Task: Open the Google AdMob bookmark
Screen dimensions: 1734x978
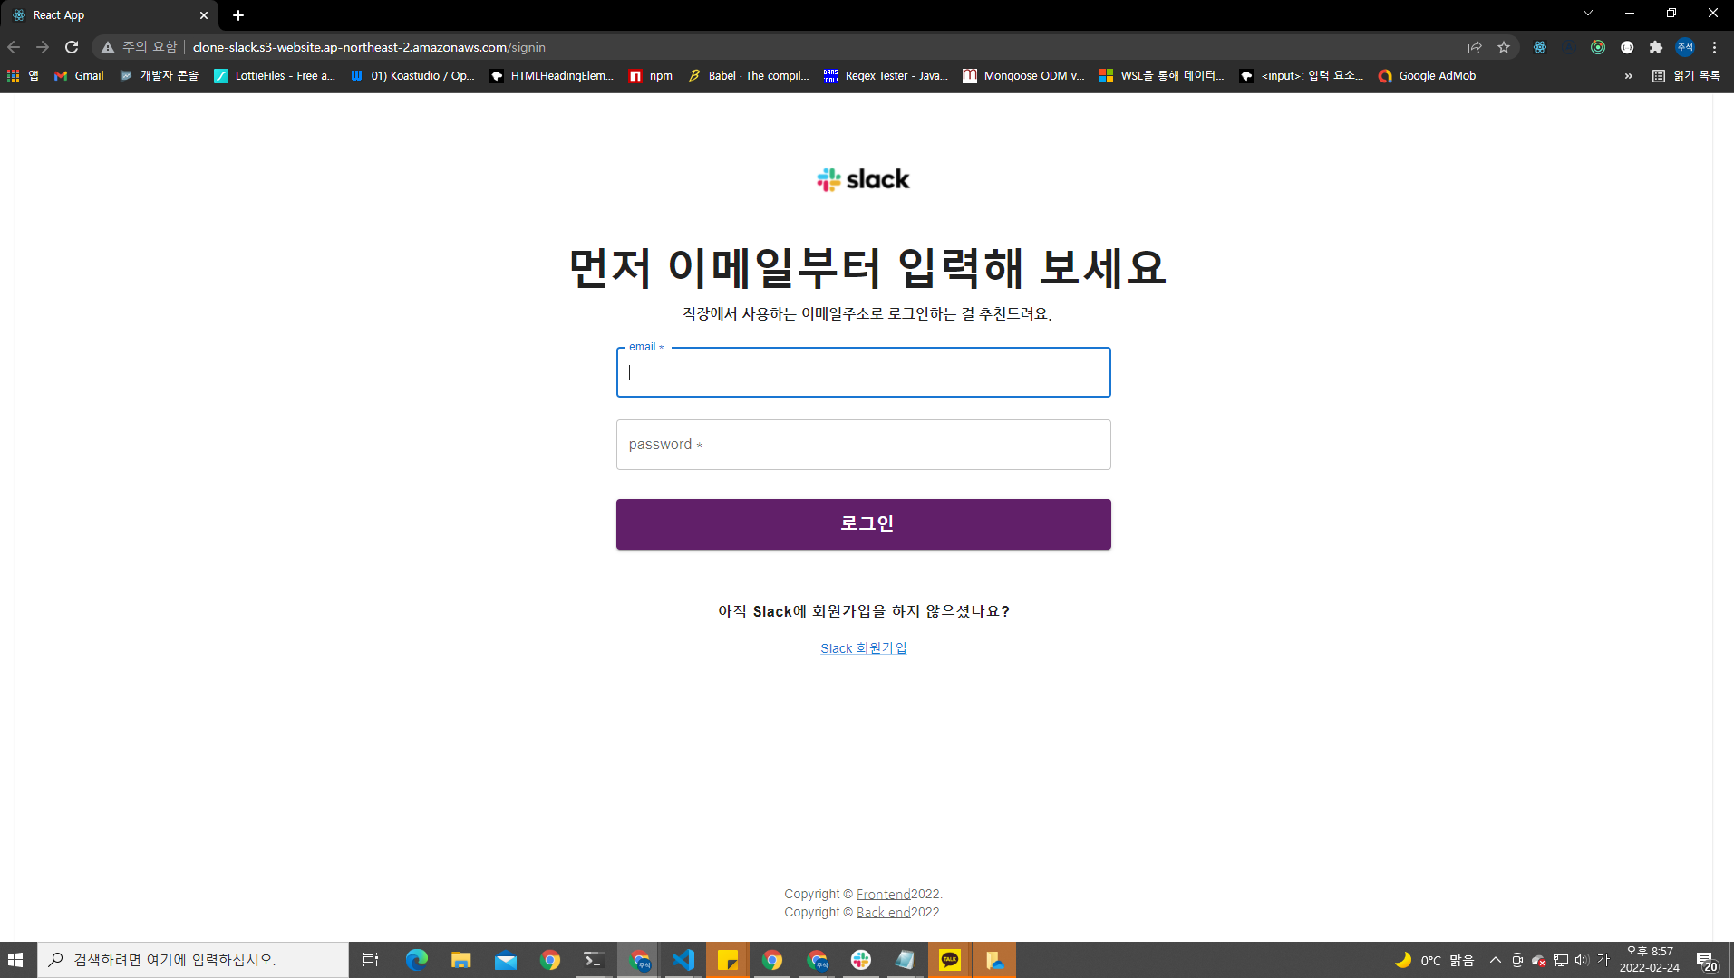Action: 1427,76
